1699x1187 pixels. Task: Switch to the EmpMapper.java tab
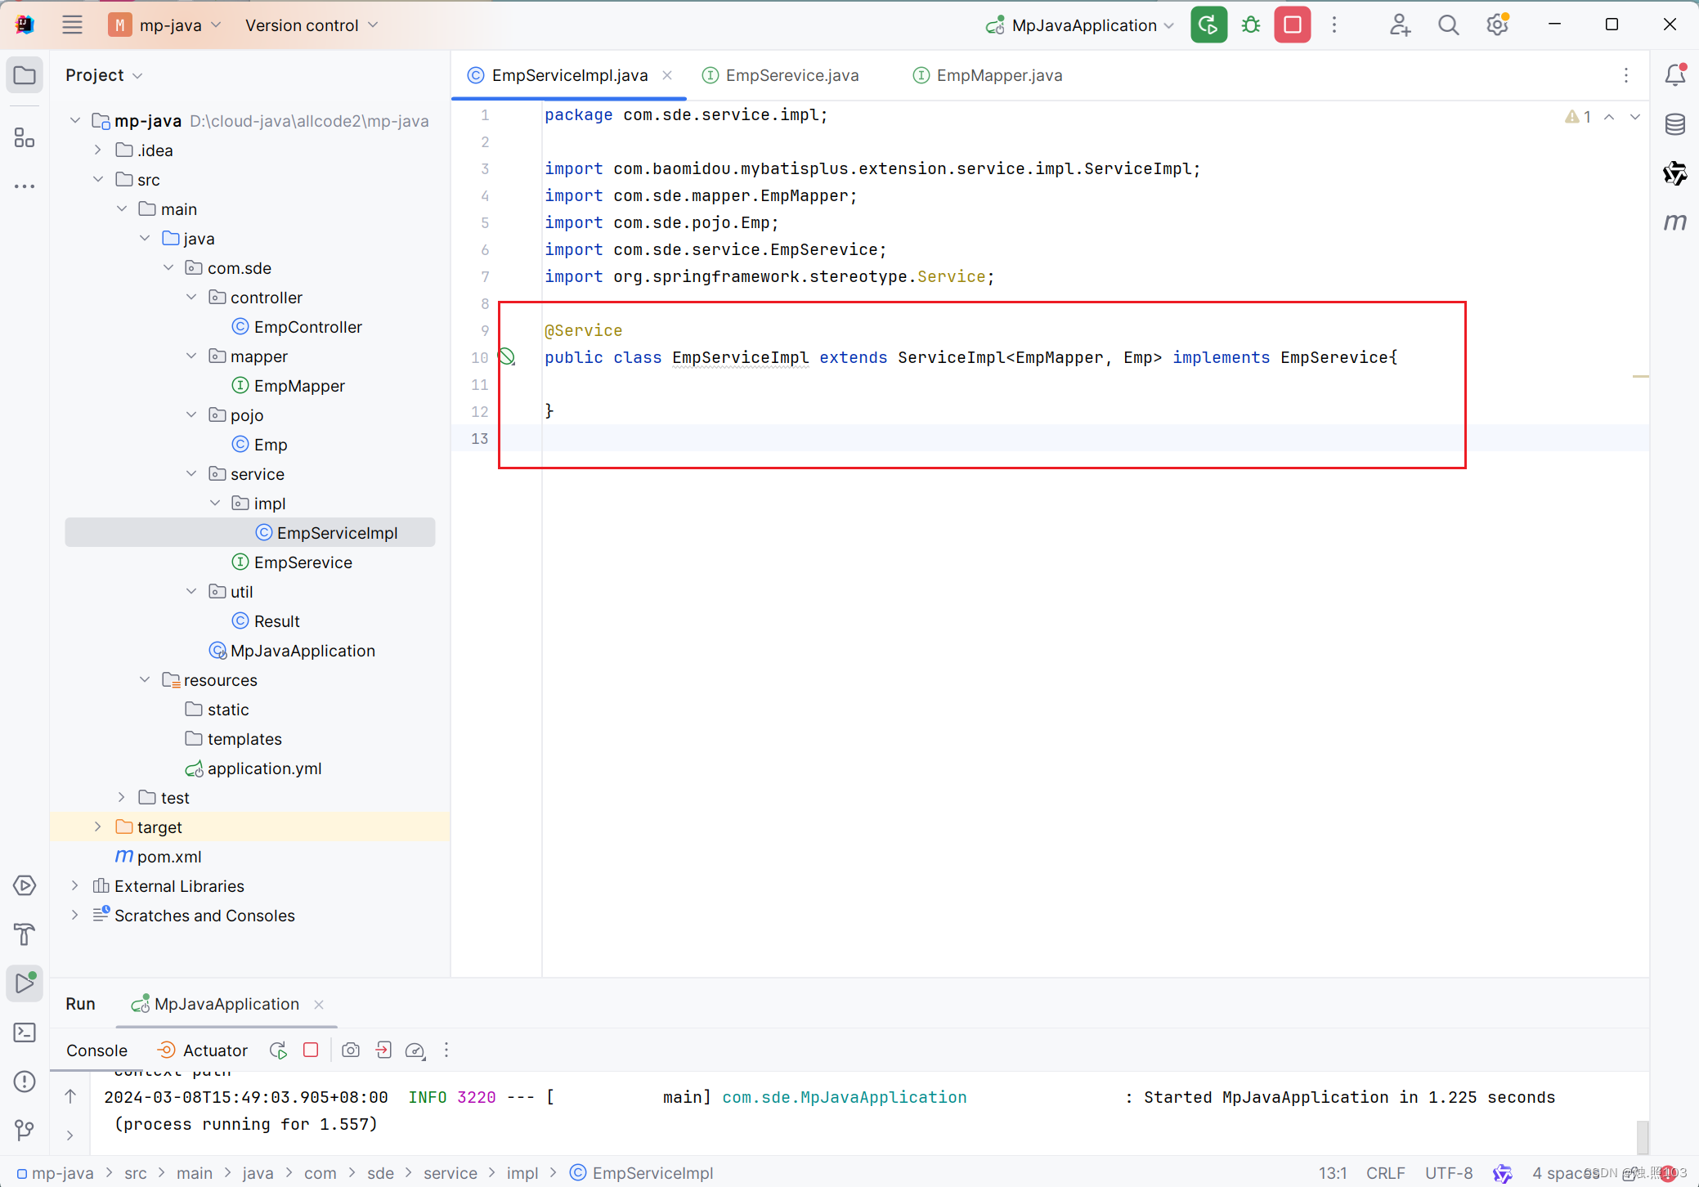[998, 75]
